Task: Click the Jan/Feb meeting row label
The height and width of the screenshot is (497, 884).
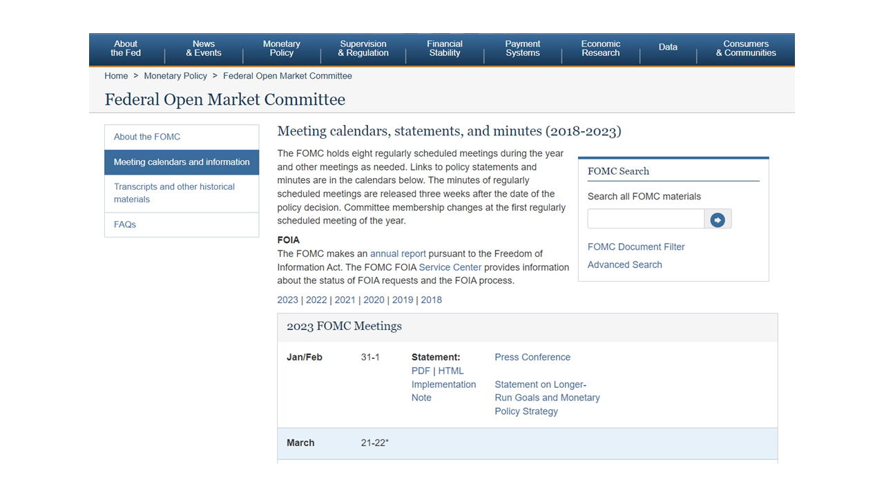Action: click(x=305, y=358)
